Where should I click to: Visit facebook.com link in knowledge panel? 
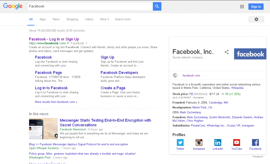[191, 75]
